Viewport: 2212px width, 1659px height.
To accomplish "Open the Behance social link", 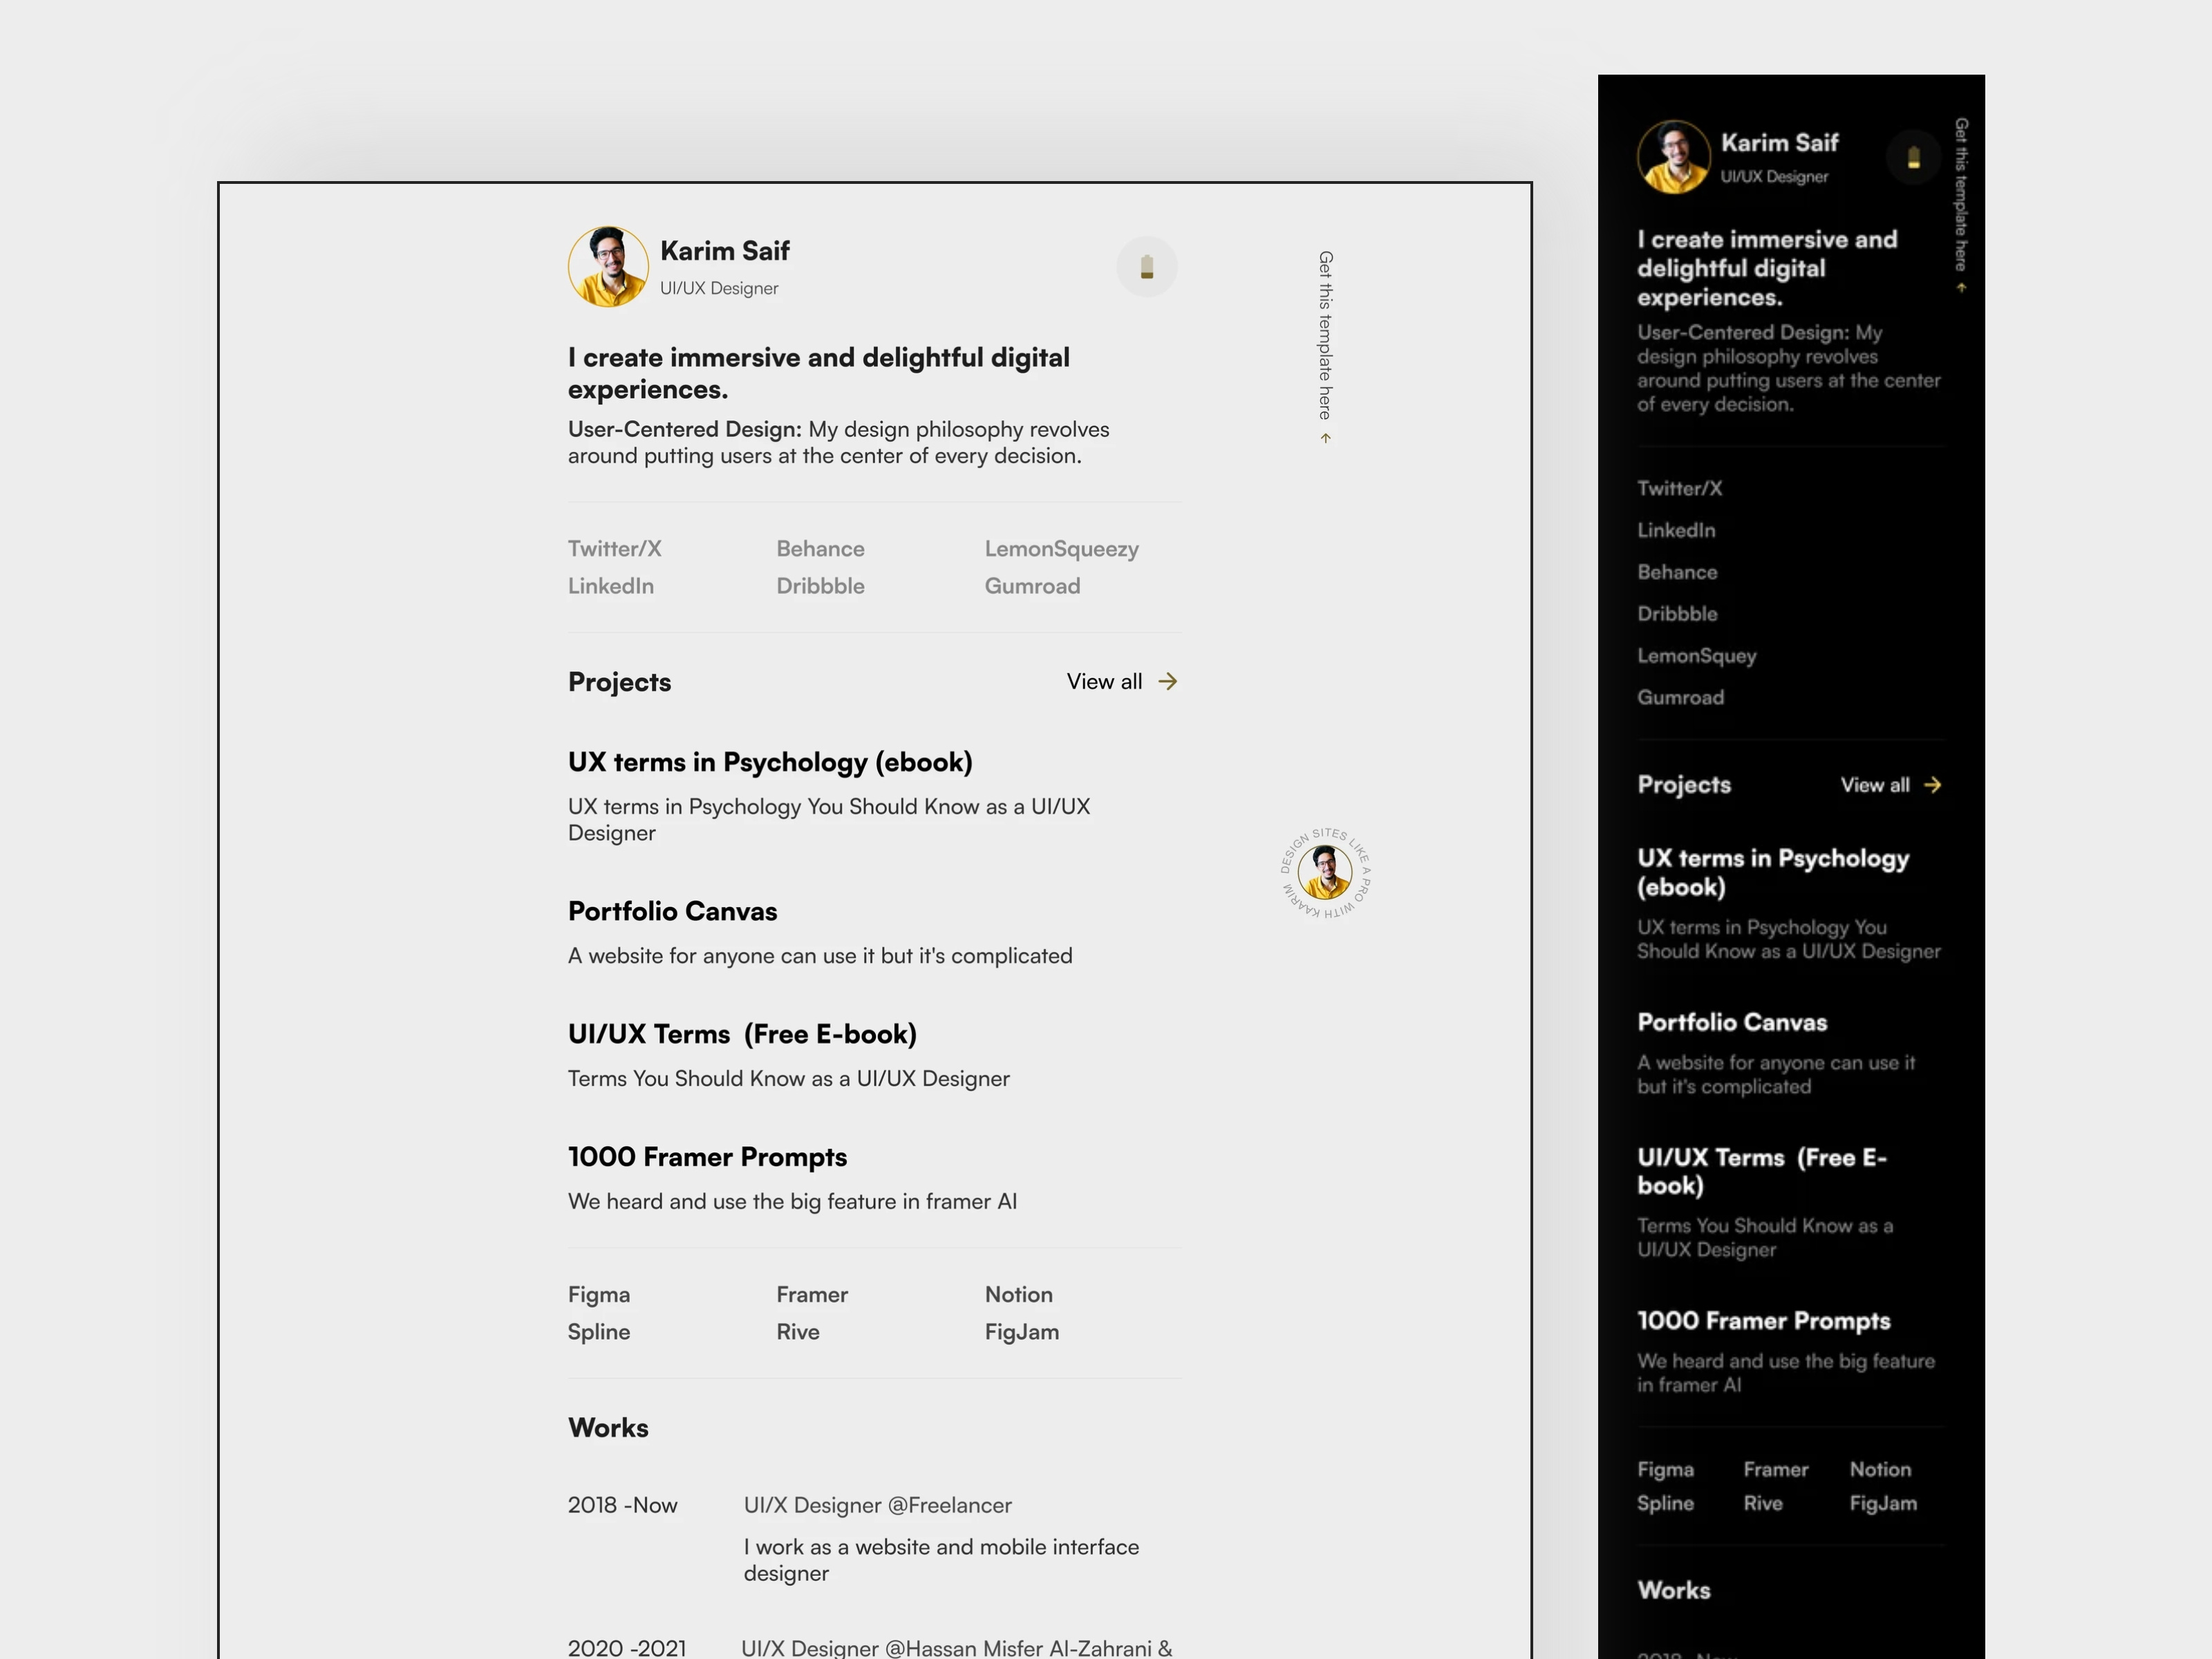I will [820, 548].
